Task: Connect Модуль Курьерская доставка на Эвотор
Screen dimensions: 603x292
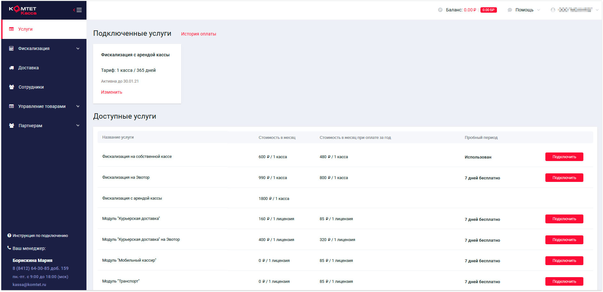Action: coord(564,240)
